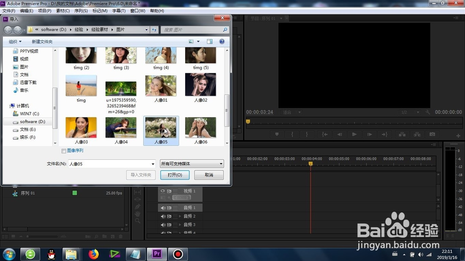Viewport: 465px width, 261px height.
Task: Click the 取消 button
Action: [209, 175]
